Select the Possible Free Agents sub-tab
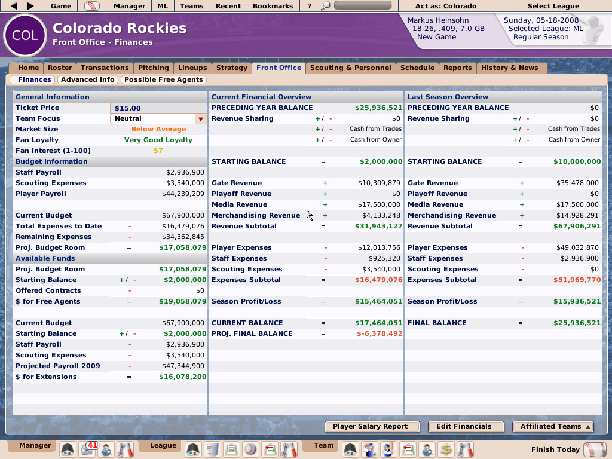The width and height of the screenshot is (612, 459). tap(164, 79)
